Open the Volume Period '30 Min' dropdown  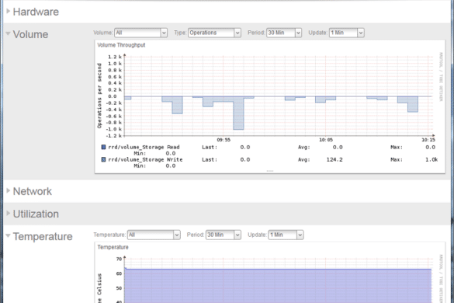coord(284,33)
